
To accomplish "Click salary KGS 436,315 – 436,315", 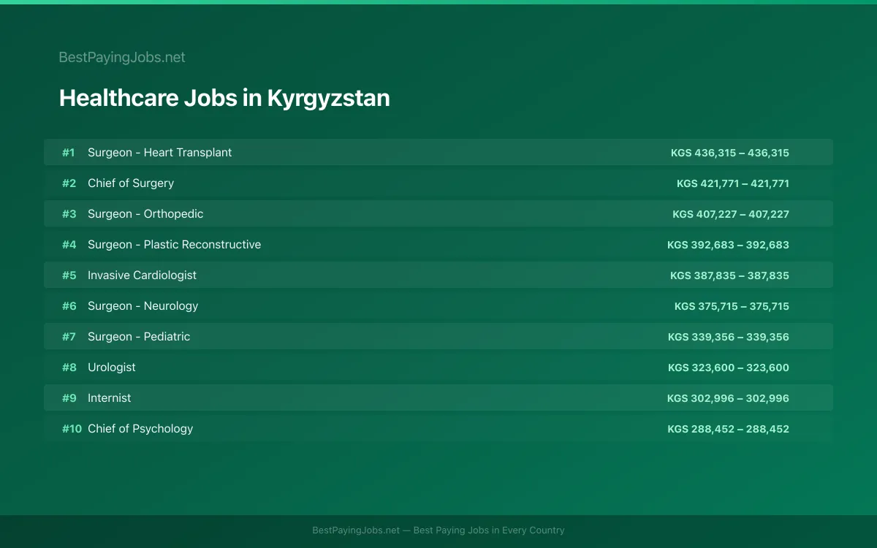I will pyautogui.click(x=730, y=153).
